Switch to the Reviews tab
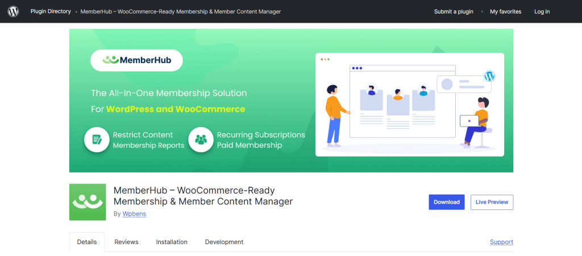582x256 pixels. point(126,242)
